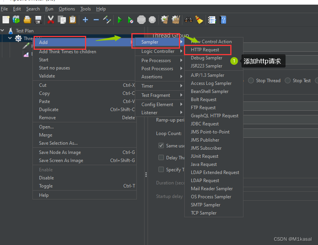This screenshot has height=245, width=318.
Task: Collapse the Thread Group tree node chevron
Action: click(x=10, y=38)
